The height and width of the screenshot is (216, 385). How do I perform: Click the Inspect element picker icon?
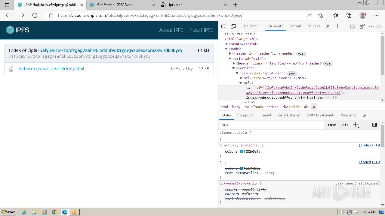223,26
